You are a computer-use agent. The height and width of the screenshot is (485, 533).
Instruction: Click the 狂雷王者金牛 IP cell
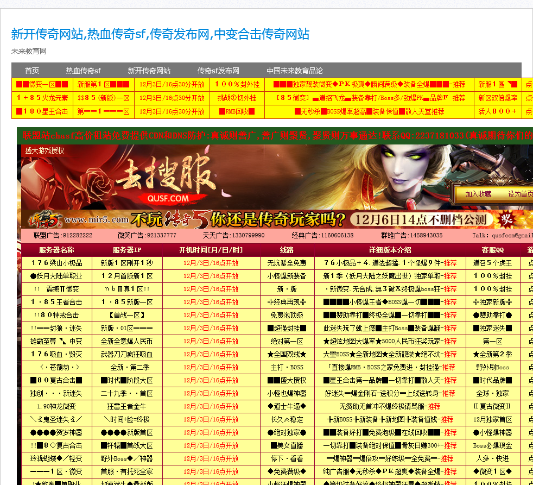[127, 406]
